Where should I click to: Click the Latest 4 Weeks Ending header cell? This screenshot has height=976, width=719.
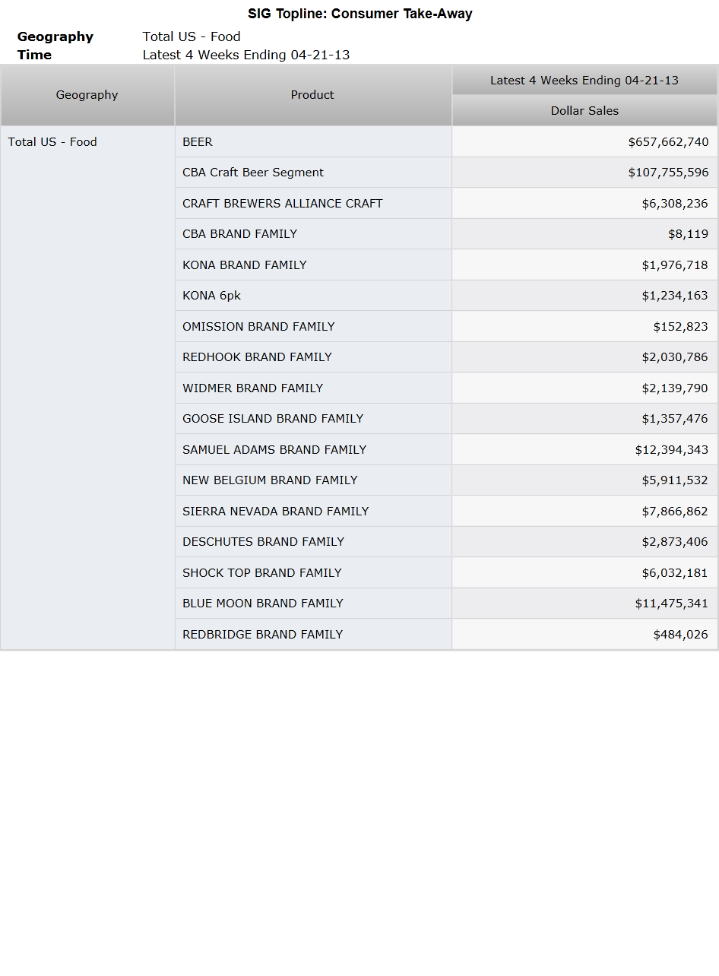click(584, 81)
